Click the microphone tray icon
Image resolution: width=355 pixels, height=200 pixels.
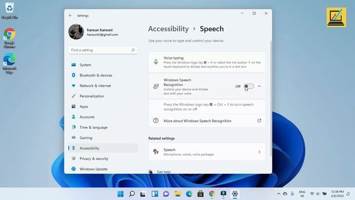(x=292, y=194)
